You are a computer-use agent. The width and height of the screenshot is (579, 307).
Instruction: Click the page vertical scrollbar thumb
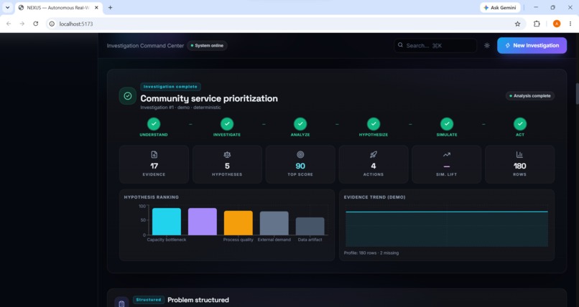[577, 94]
